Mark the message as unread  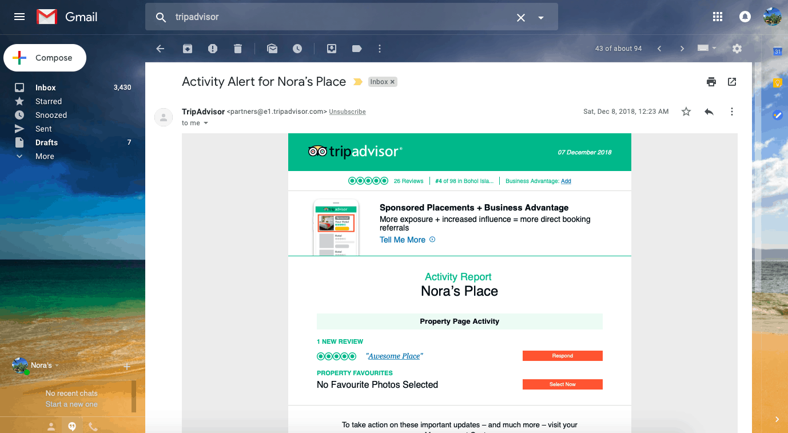[x=272, y=49]
